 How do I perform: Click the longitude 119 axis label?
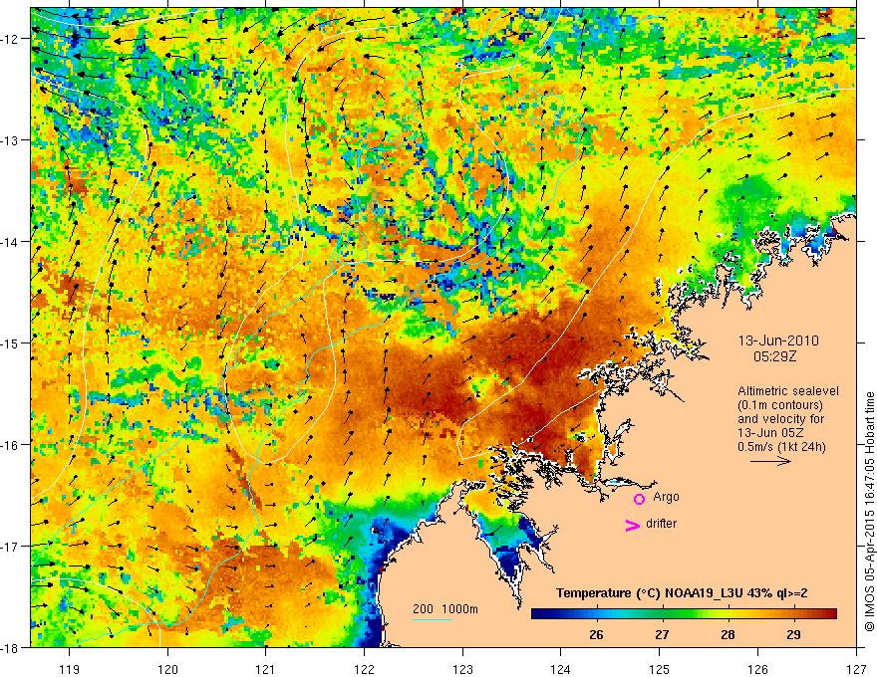70,669
